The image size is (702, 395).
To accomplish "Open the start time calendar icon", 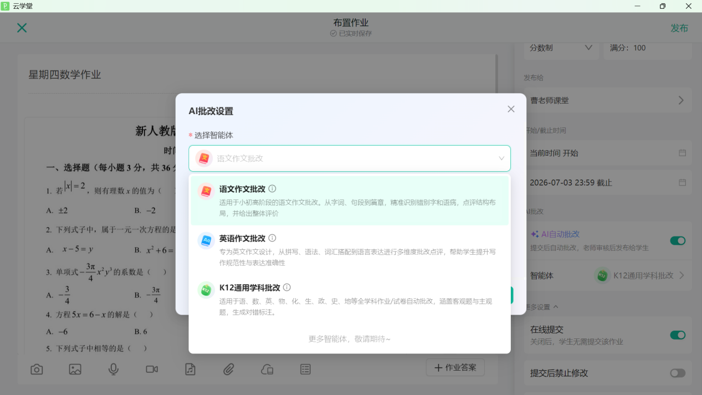I will point(683,153).
